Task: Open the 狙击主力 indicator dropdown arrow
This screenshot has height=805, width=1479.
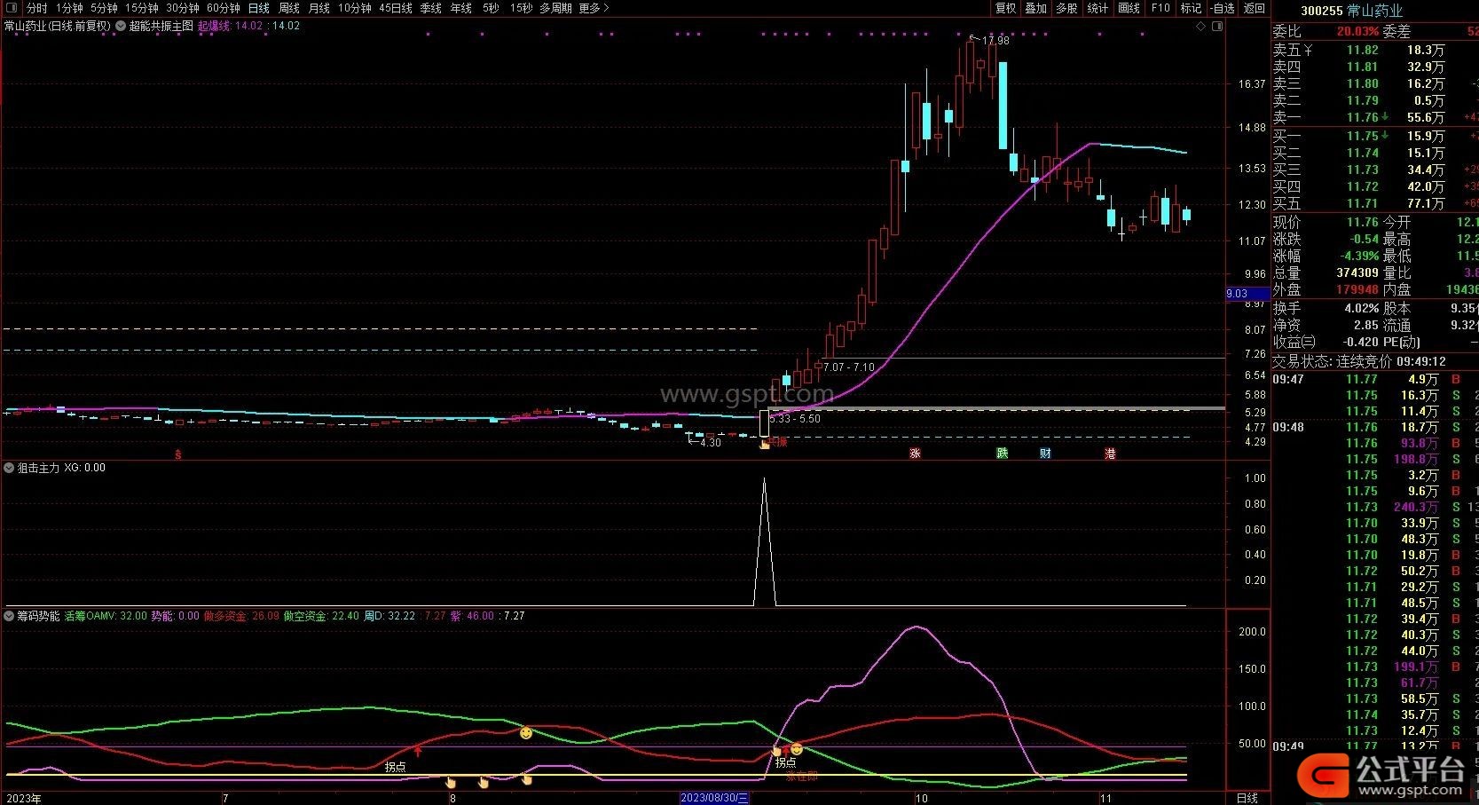Action: point(10,468)
